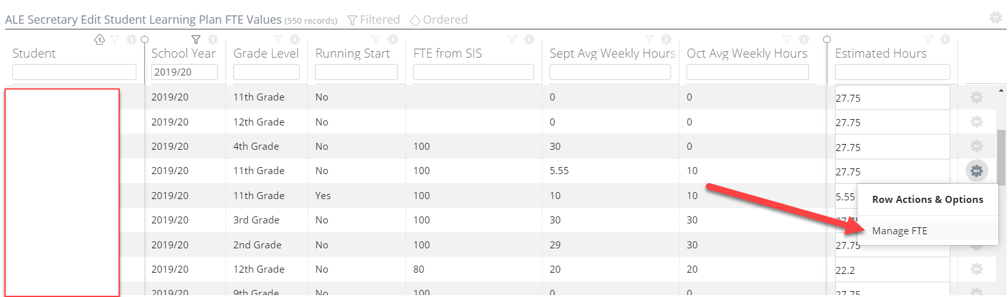Click the column freeze handle circle after Student
This screenshot has width=1008, height=297.
(145, 40)
